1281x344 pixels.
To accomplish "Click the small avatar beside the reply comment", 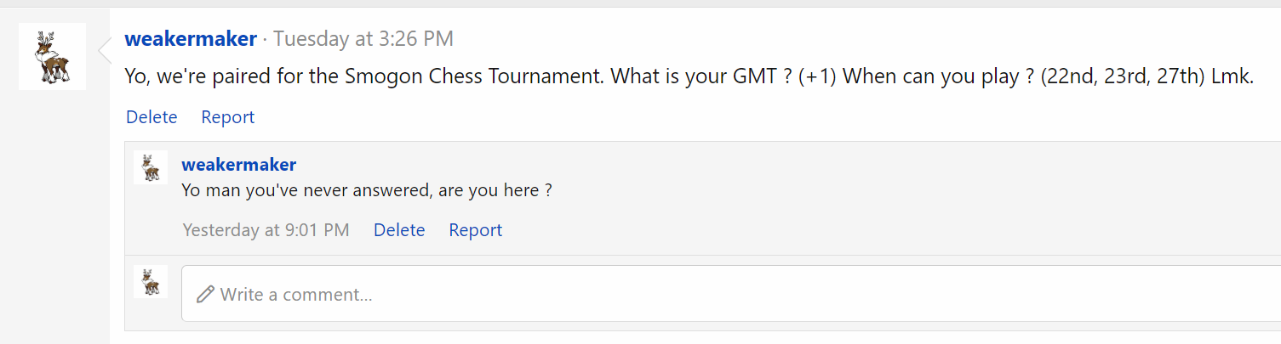I will point(151,167).
